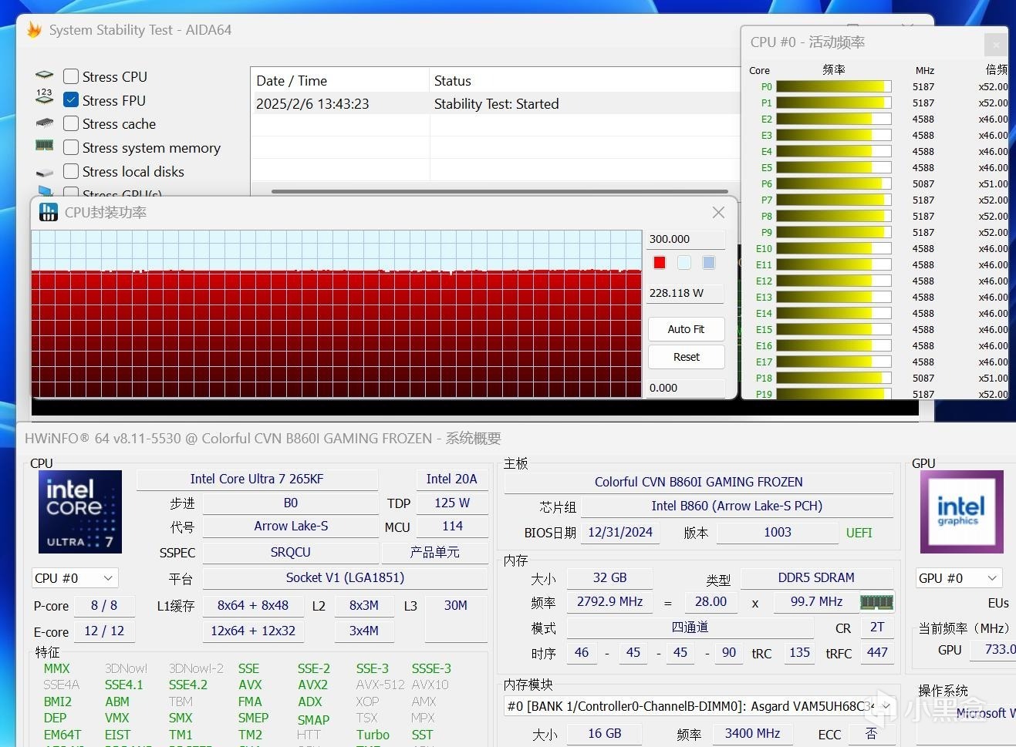Image resolution: width=1016 pixels, height=747 pixels.
Task: Enable the Stress system memory checkbox
Action: 71,147
